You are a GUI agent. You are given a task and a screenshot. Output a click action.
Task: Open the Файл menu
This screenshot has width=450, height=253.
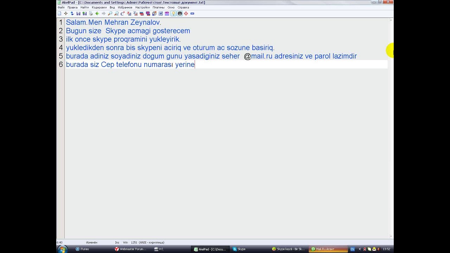coord(61,7)
